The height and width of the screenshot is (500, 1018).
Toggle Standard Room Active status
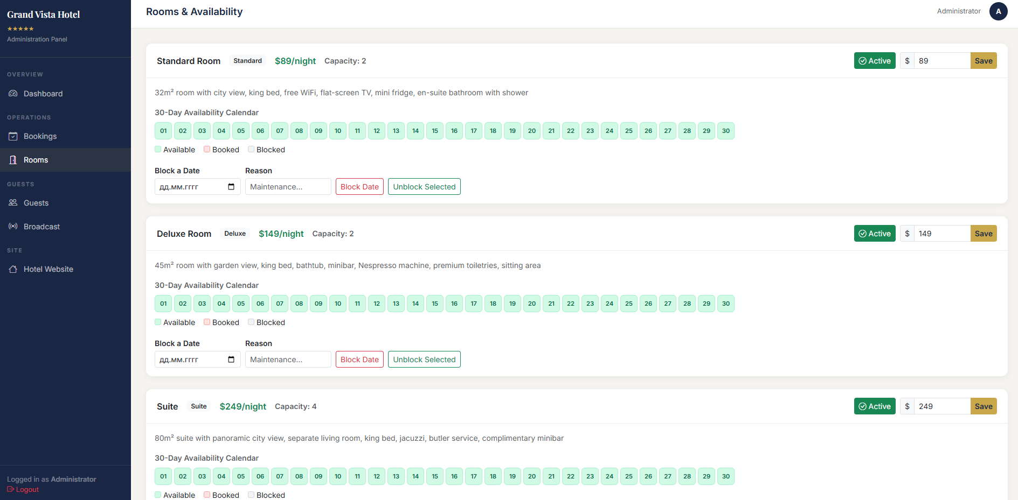coord(875,61)
